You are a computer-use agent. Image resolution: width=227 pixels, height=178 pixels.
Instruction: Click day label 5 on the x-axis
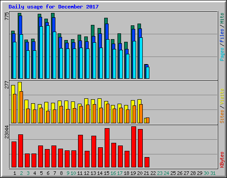coord(41,173)
